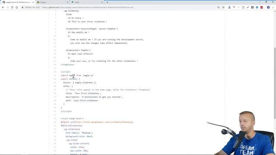276x155 pixels.
Task: Click the "<style lang='scss'>" line
Action: [72, 118]
